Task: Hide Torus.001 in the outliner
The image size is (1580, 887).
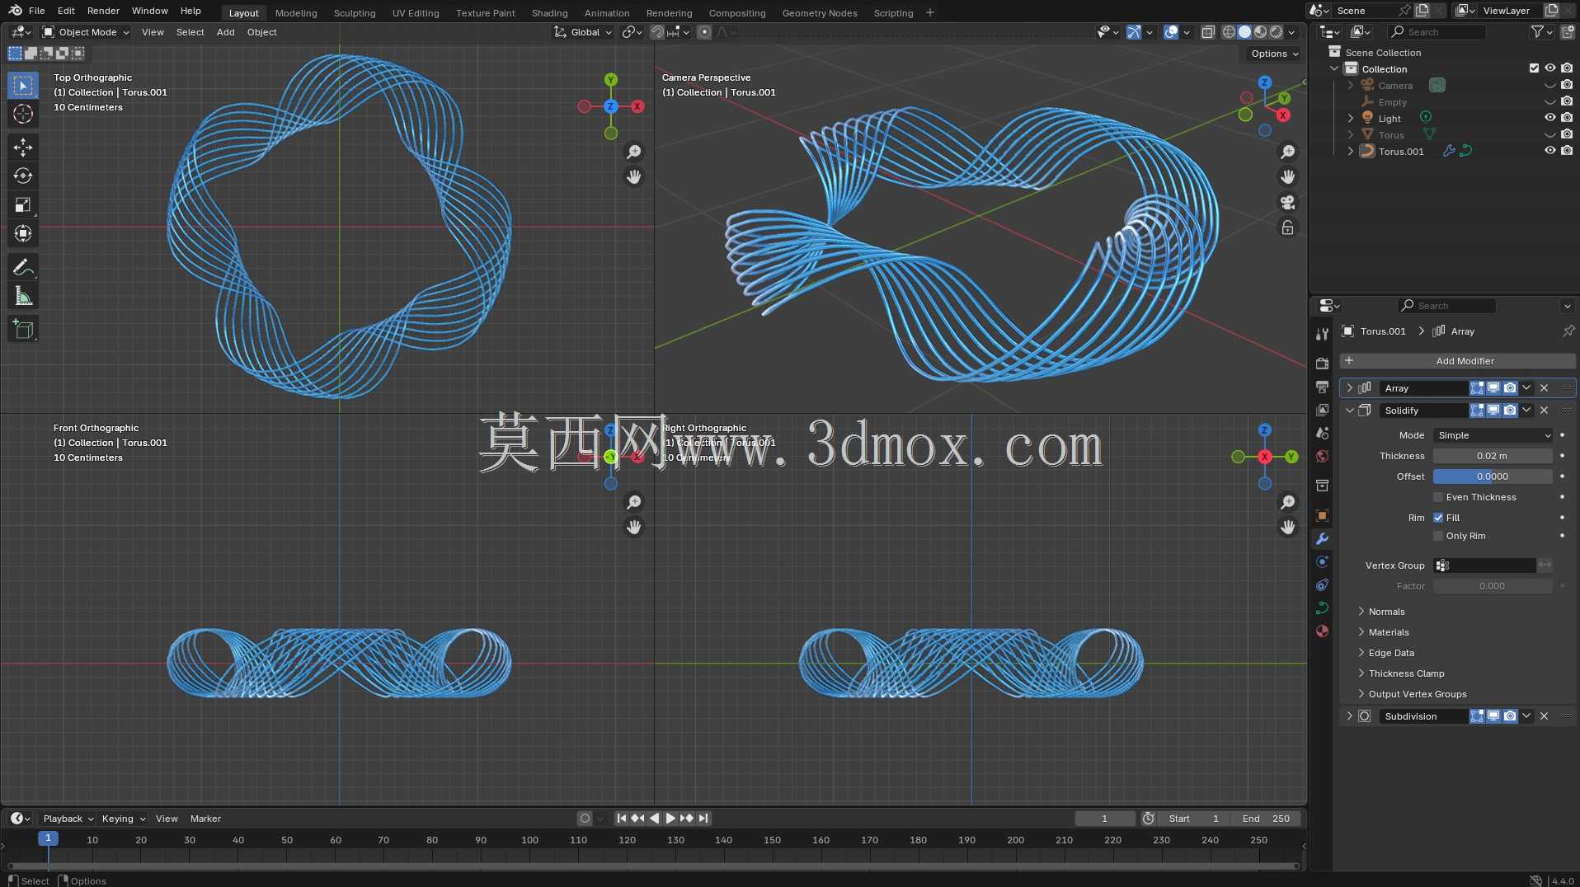Action: click(x=1550, y=151)
